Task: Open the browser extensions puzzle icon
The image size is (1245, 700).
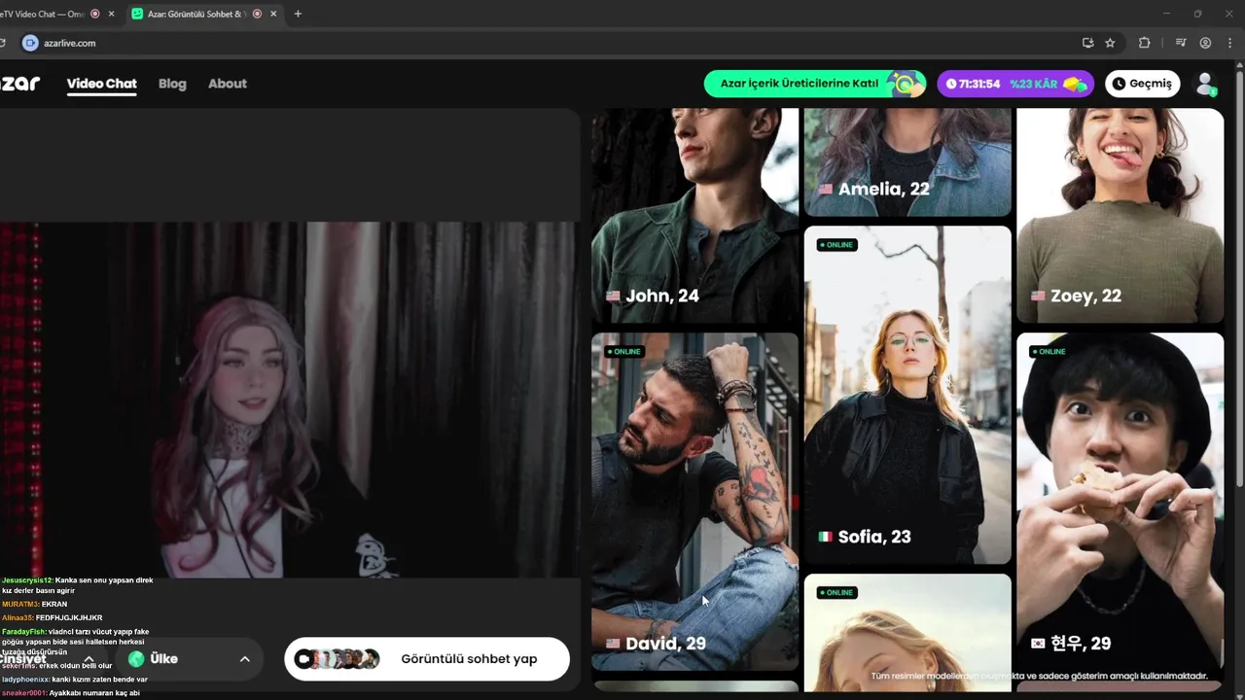Action: point(1144,43)
